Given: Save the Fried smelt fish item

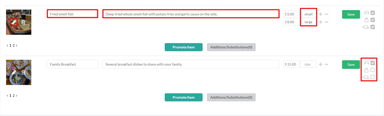Looking at the screenshot, I should click(351, 14).
